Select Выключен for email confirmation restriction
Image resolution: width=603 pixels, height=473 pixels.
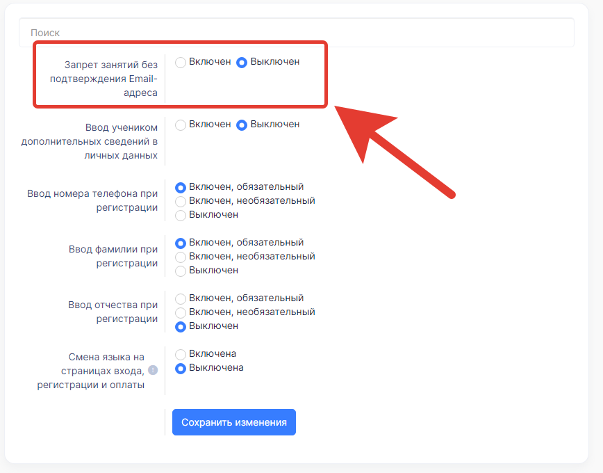[x=242, y=63]
